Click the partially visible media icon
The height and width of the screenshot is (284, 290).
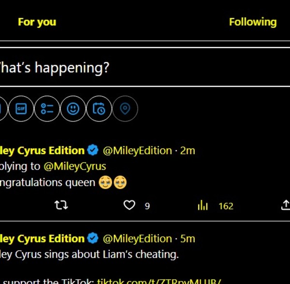pyautogui.click(x=2, y=109)
